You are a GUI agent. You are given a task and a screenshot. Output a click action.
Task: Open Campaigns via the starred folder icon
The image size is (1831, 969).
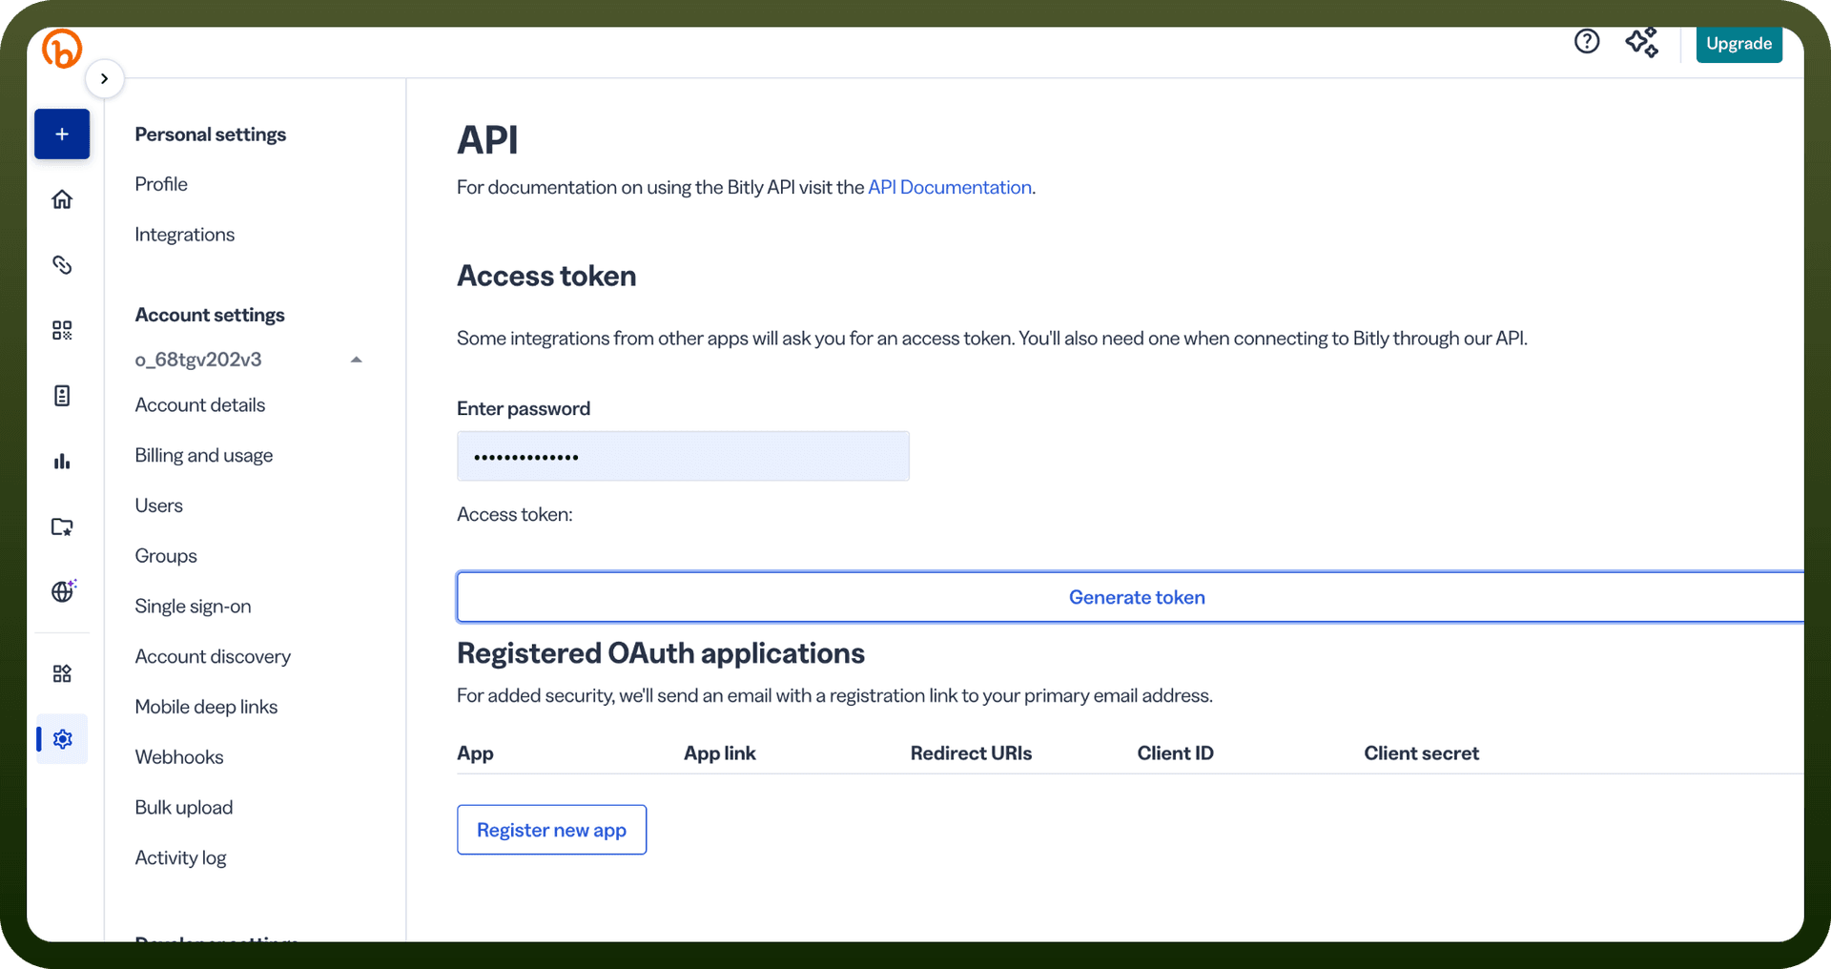pyautogui.click(x=62, y=526)
